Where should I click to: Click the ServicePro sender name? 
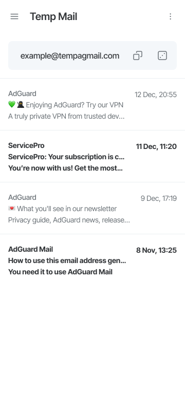point(26,145)
